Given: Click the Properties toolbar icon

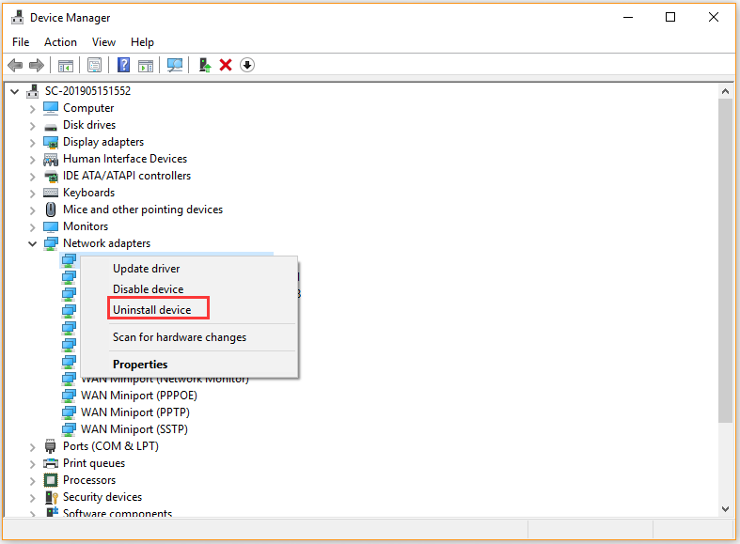Looking at the screenshot, I should (x=94, y=65).
